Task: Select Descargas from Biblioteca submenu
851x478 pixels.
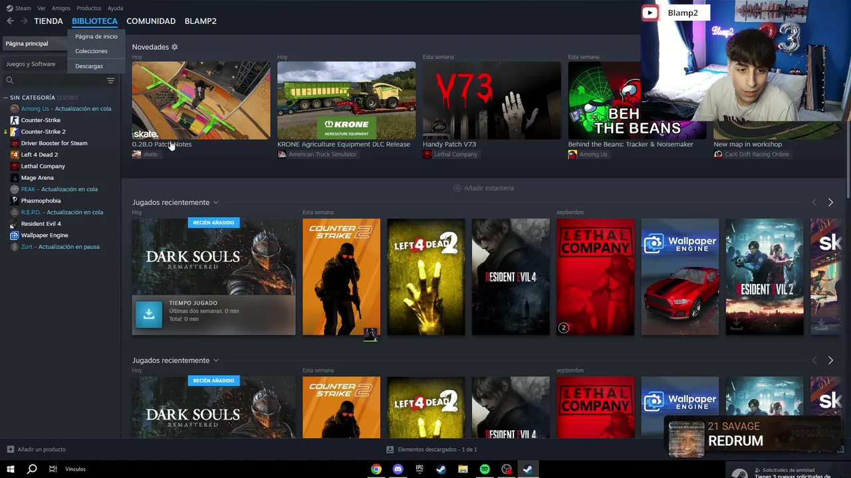Action: [x=89, y=66]
